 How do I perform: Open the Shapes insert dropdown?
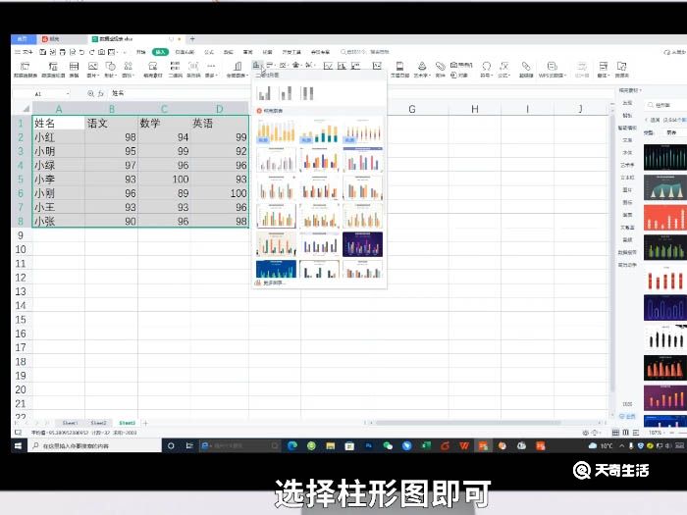[x=110, y=70]
